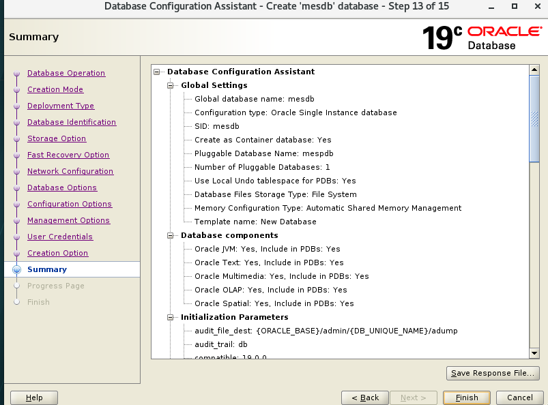The width and height of the screenshot is (548, 405).
Task: Collapse the Initialization Parameters section
Action: pyautogui.click(x=171, y=317)
